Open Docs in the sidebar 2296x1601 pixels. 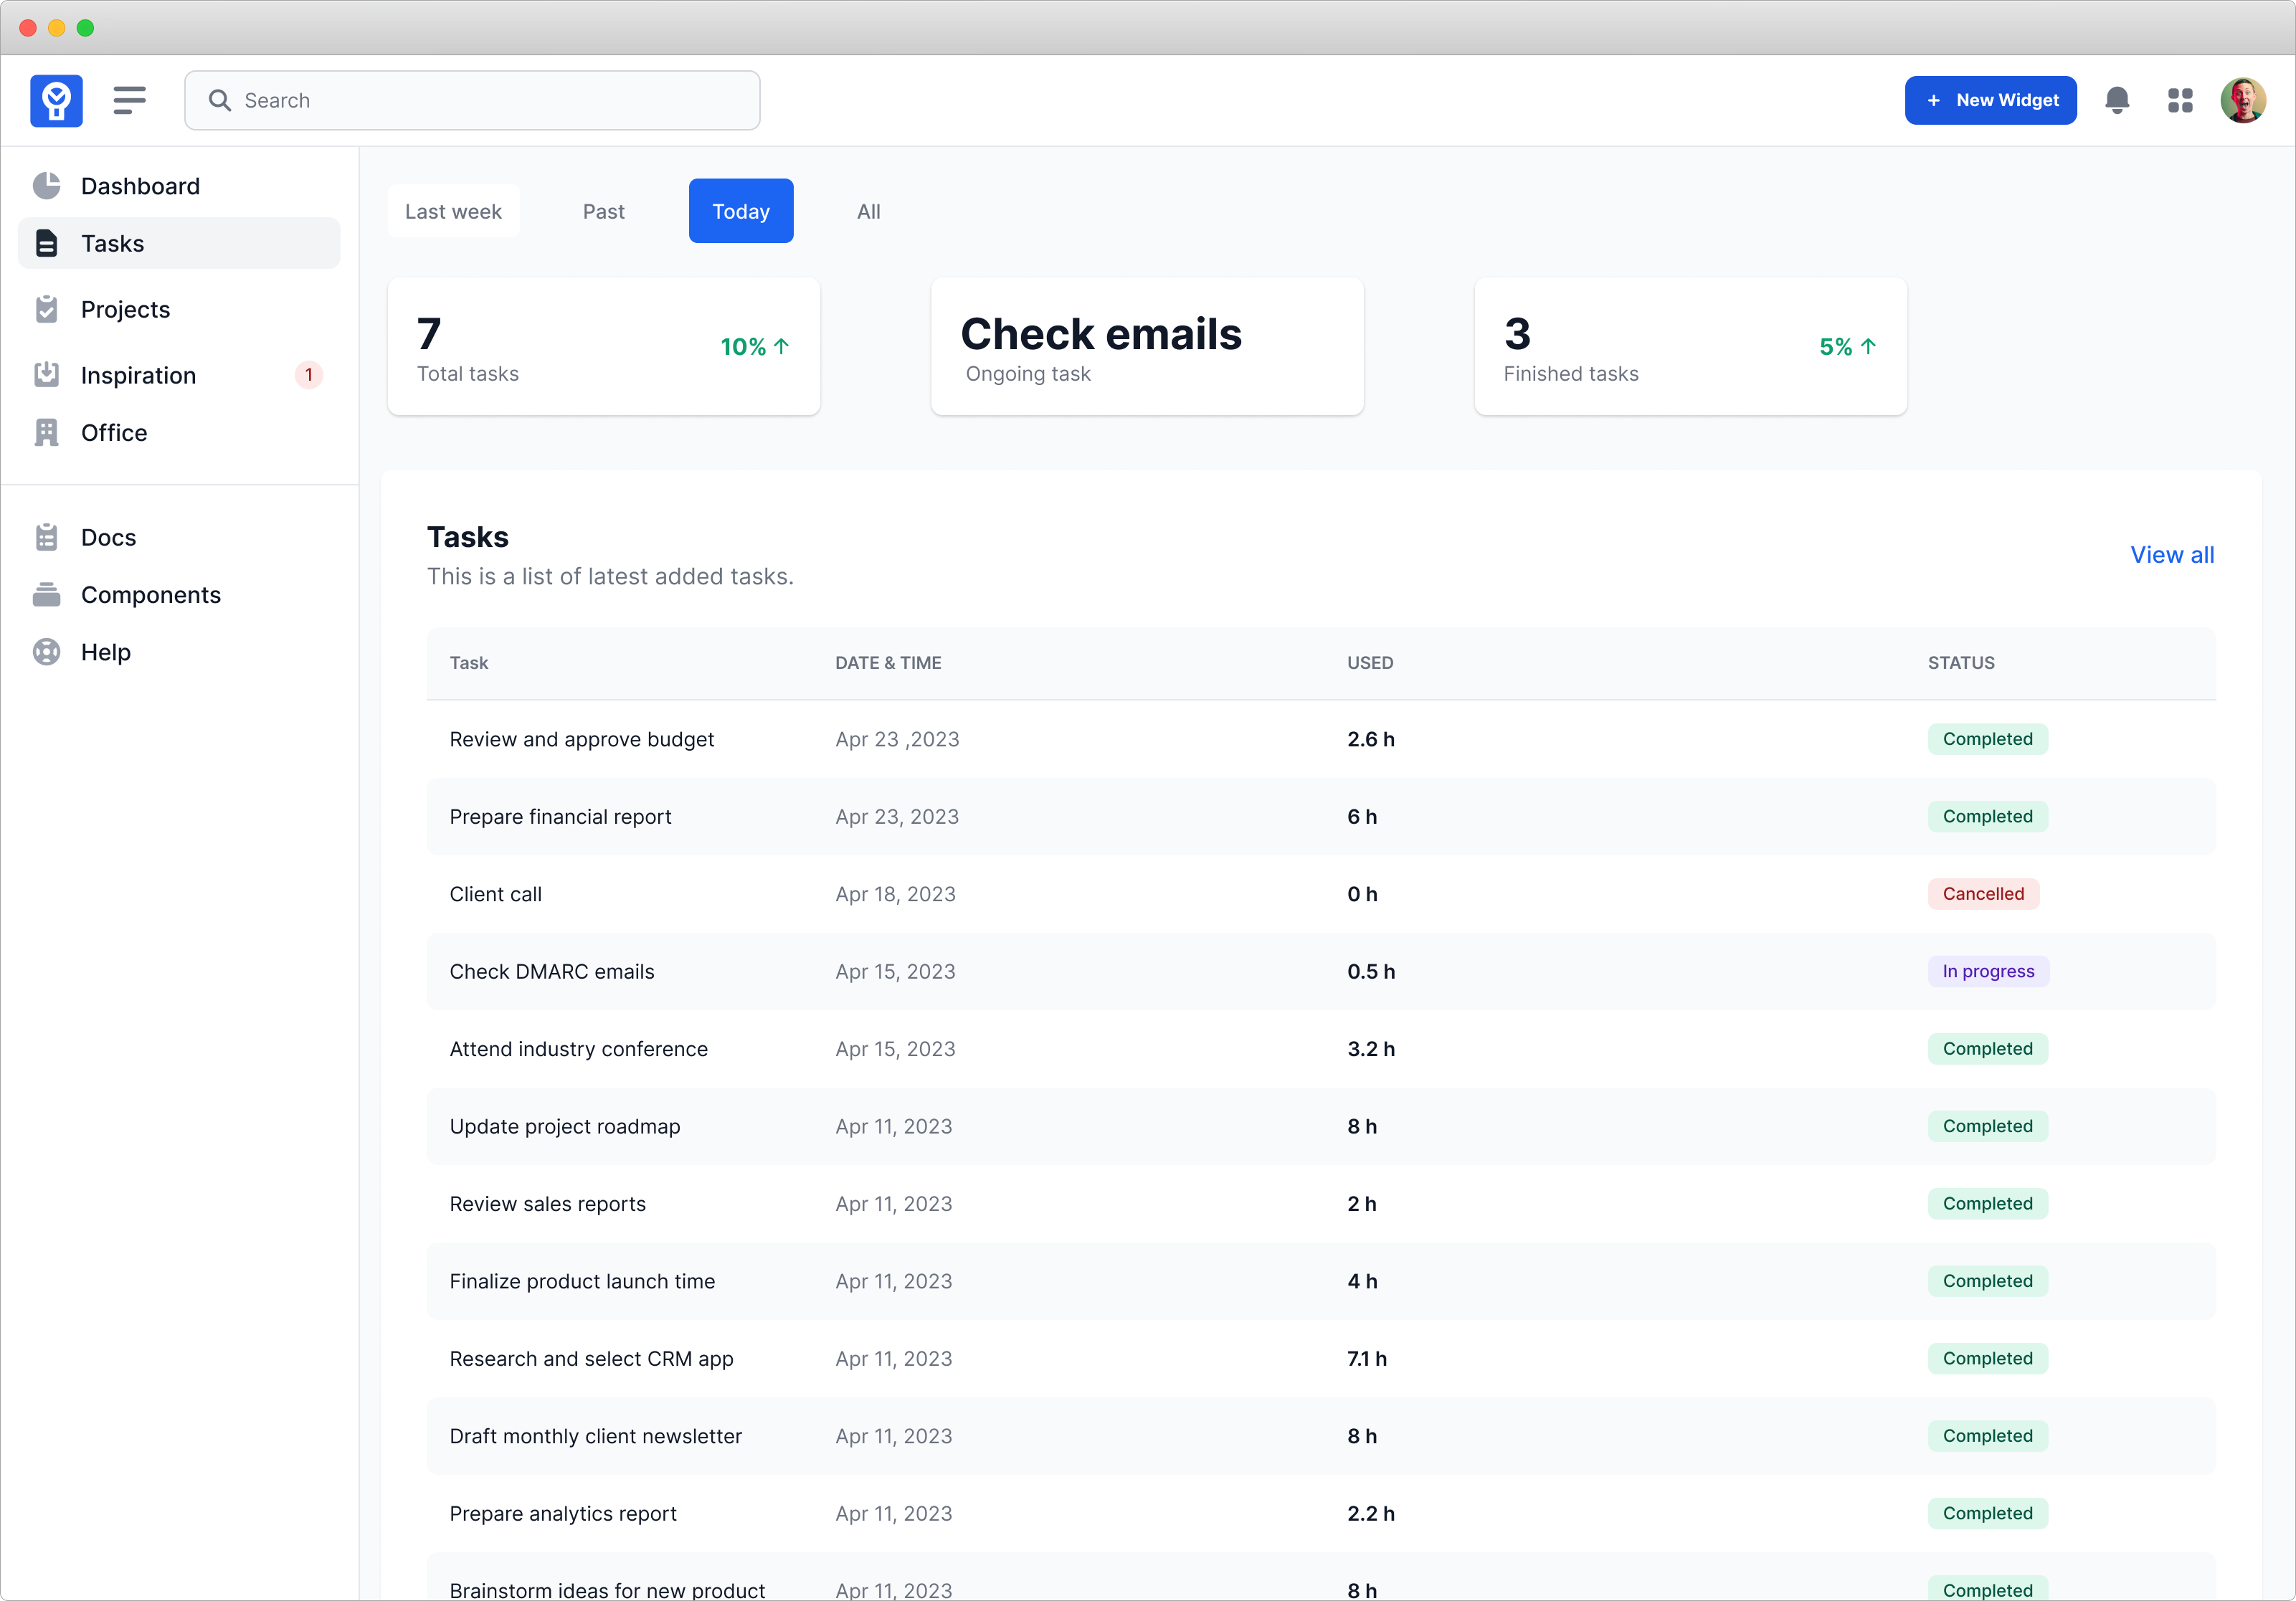(108, 537)
